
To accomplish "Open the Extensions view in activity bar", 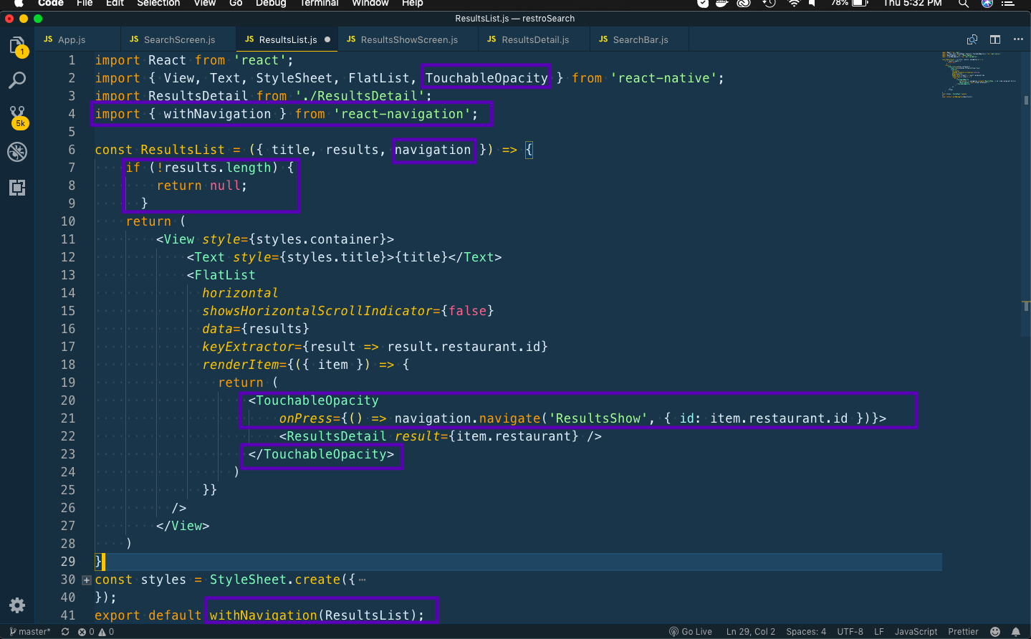I will tap(17, 188).
